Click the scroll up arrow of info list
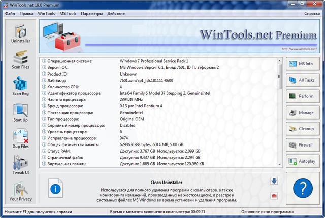Image resolution: width=325 pixels, height=218 pixels. (x=279, y=61)
